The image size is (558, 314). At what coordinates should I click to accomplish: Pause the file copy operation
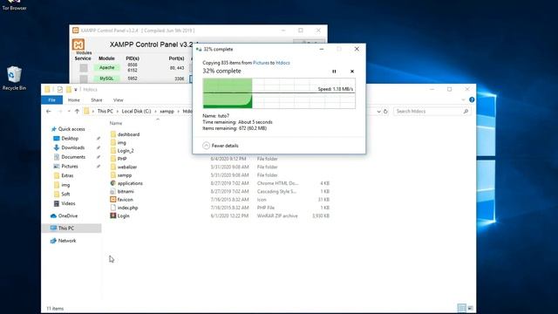click(x=334, y=72)
